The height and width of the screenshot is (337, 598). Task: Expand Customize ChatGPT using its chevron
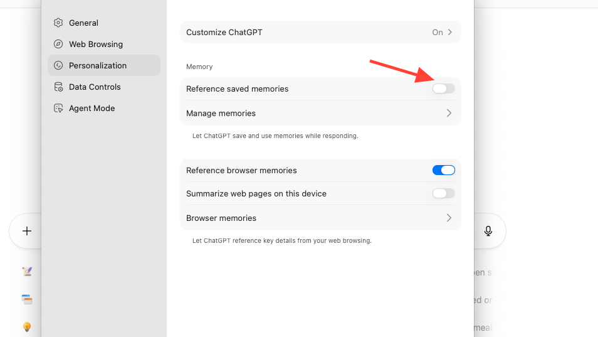pos(449,32)
